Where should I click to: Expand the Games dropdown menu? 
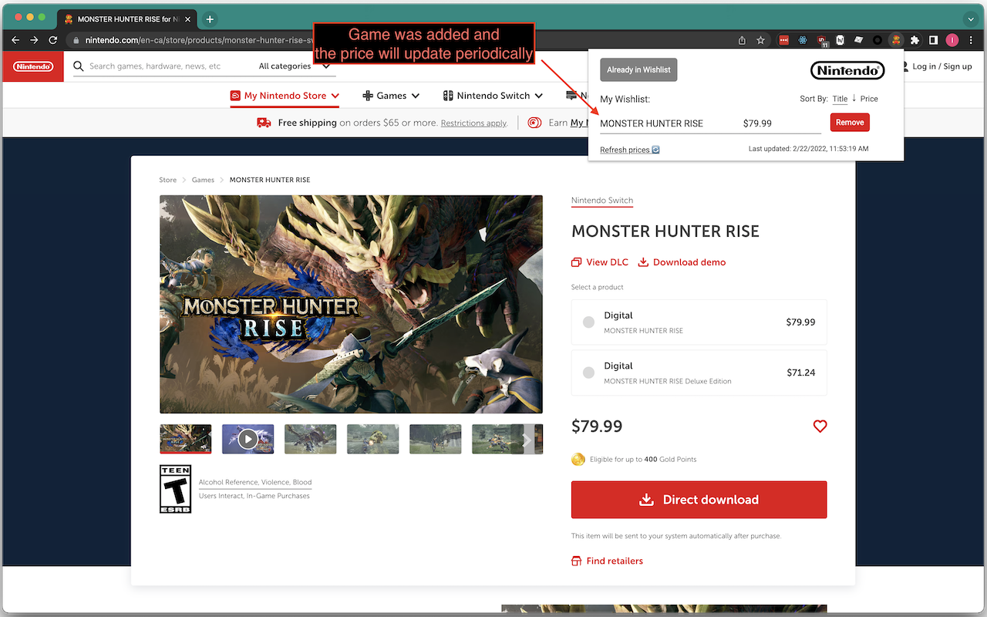(391, 96)
